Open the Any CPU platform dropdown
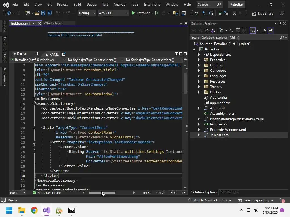Viewport: 290px width, 217px height. coord(113,13)
